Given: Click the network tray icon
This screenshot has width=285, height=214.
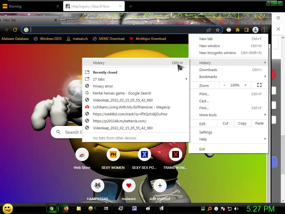Looking at the screenshot, I should 230,209.
